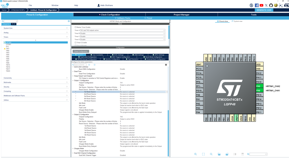Click the left-panel settings gear icon

(x=69, y=21)
